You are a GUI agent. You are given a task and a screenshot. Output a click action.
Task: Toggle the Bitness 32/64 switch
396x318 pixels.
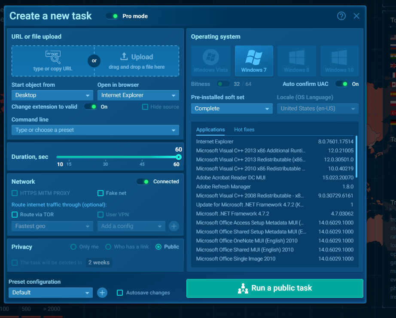[x=223, y=84]
